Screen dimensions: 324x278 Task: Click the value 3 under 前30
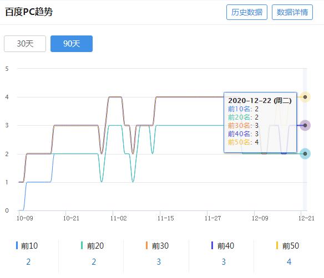(x=159, y=262)
